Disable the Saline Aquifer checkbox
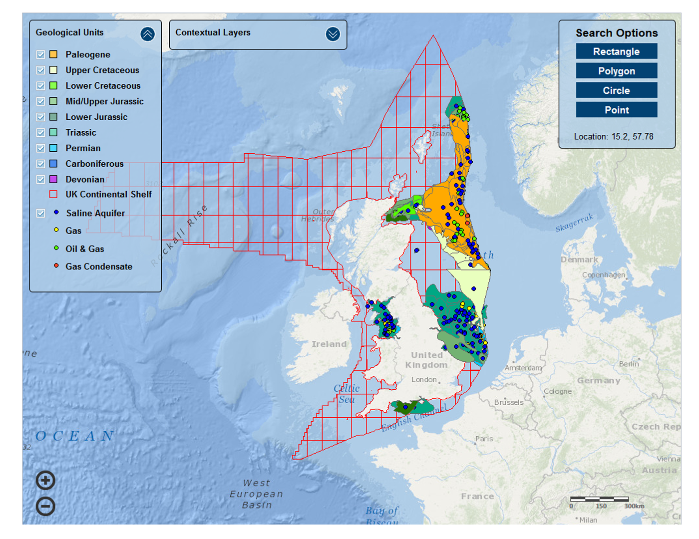 click(41, 213)
